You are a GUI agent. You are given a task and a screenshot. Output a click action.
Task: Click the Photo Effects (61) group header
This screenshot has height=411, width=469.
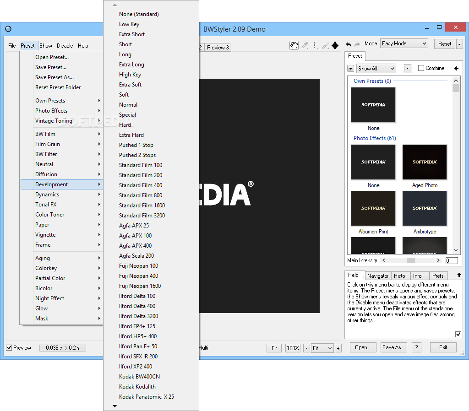tap(375, 138)
